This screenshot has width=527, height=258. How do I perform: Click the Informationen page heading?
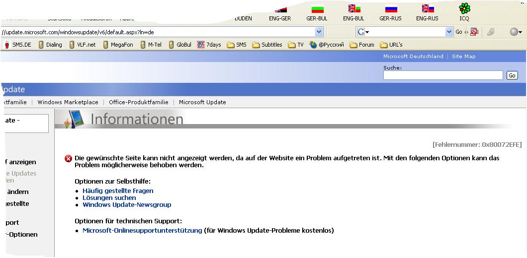click(x=137, y=120)
